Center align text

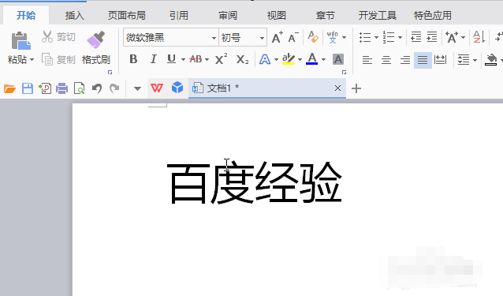click(x=386, y=60)
